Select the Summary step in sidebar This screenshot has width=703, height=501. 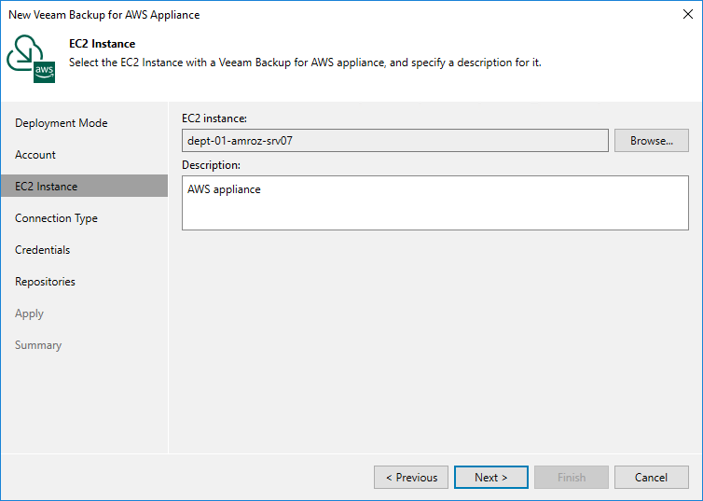(38, 345)
